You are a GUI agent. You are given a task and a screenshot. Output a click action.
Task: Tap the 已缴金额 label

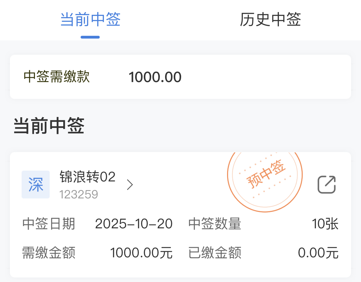coord(215,253)
